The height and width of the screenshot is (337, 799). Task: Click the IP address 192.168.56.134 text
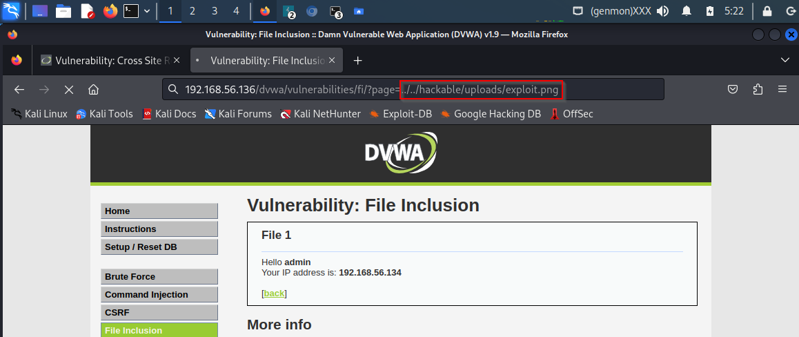[370, 272]
